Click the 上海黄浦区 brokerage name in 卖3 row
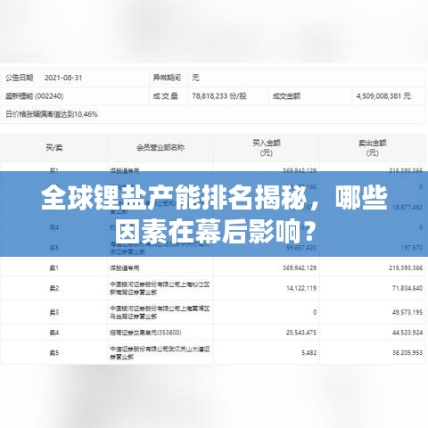The image size is (428, 428). (160, 313)
